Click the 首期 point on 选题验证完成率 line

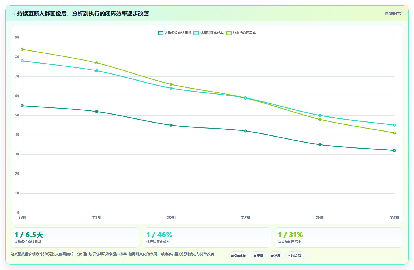22,61
